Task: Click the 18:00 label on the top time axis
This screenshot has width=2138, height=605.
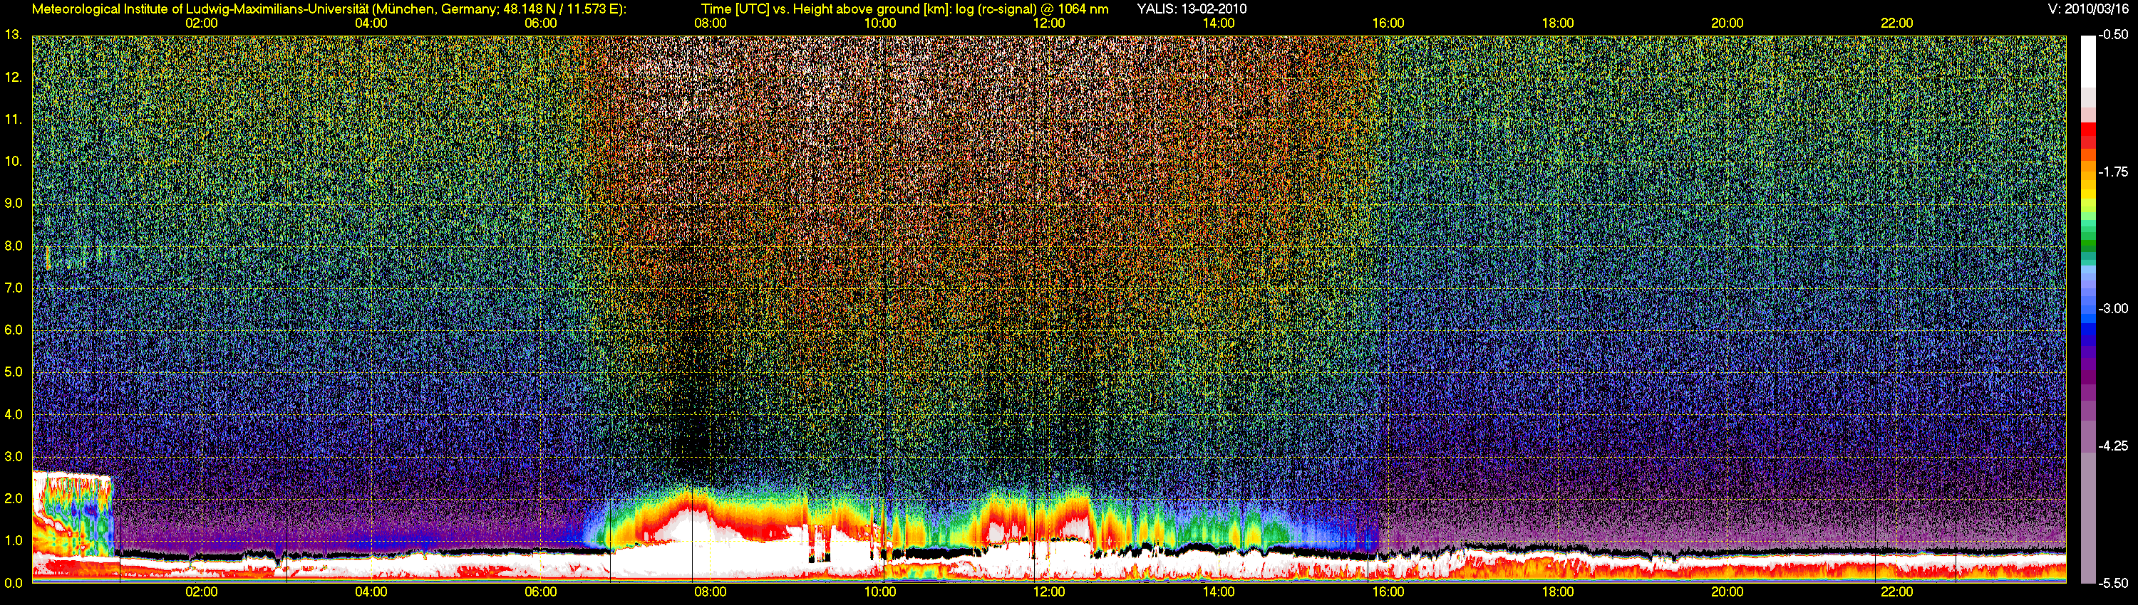Action: pyautogui.click(x=1558, y=23)
